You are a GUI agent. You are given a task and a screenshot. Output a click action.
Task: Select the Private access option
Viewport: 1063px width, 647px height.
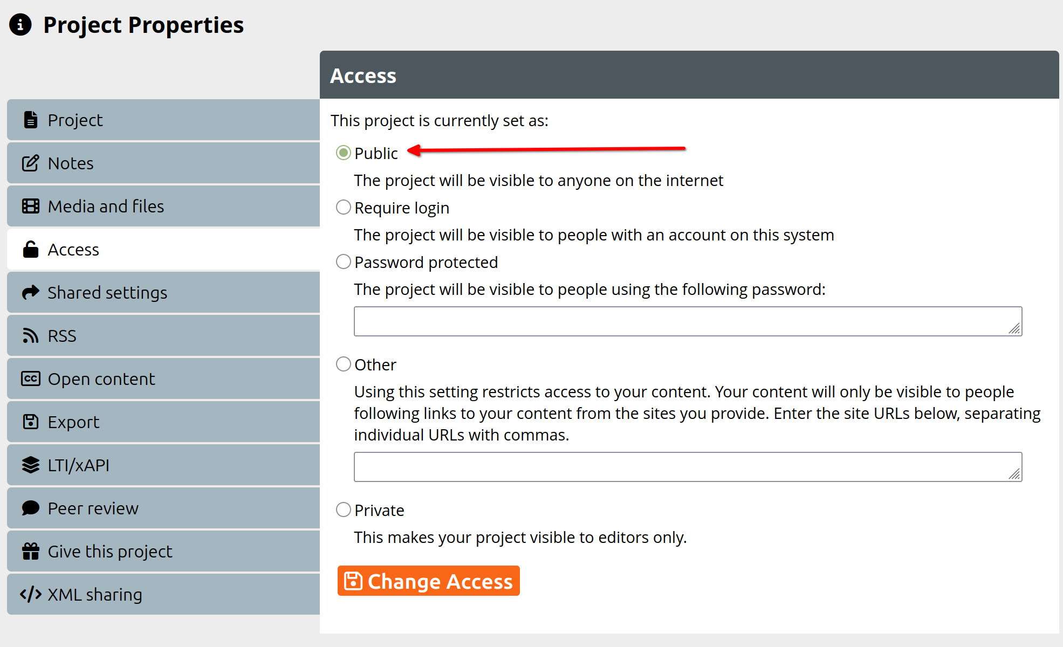[x=344, y=510]
